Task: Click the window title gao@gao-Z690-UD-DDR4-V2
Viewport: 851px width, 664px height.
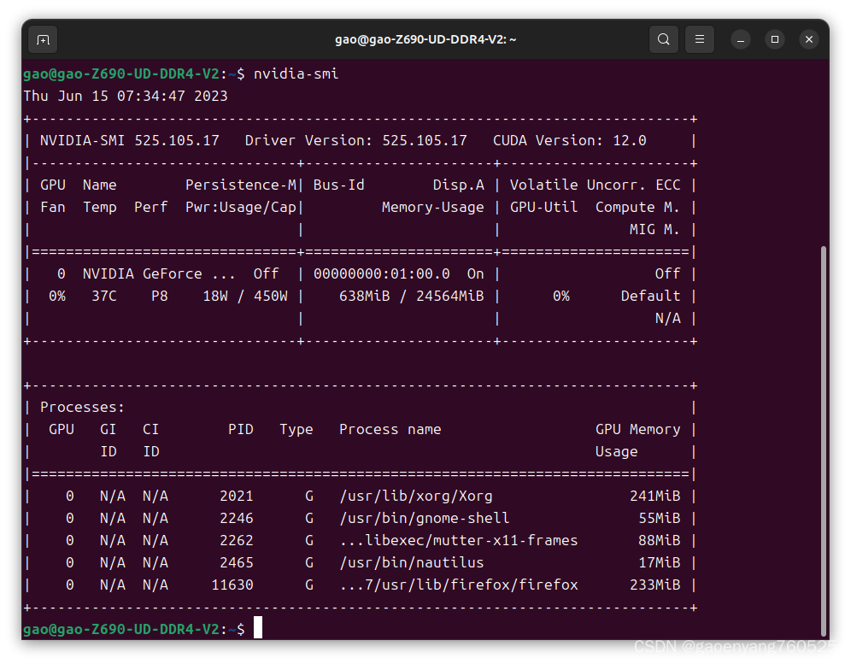Action: click(x=425, y=39)
